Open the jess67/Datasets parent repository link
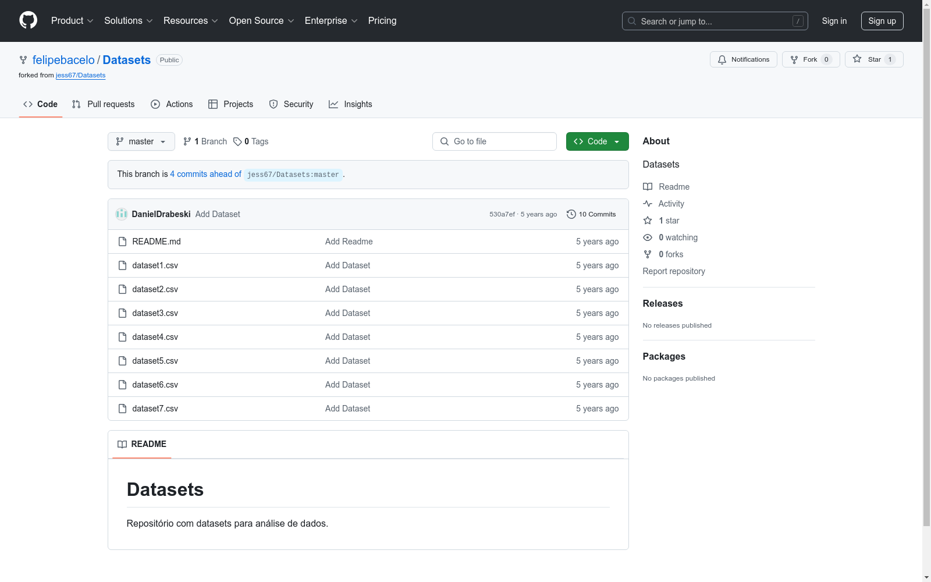The image size is (931, 582). (x=80, y=75)
